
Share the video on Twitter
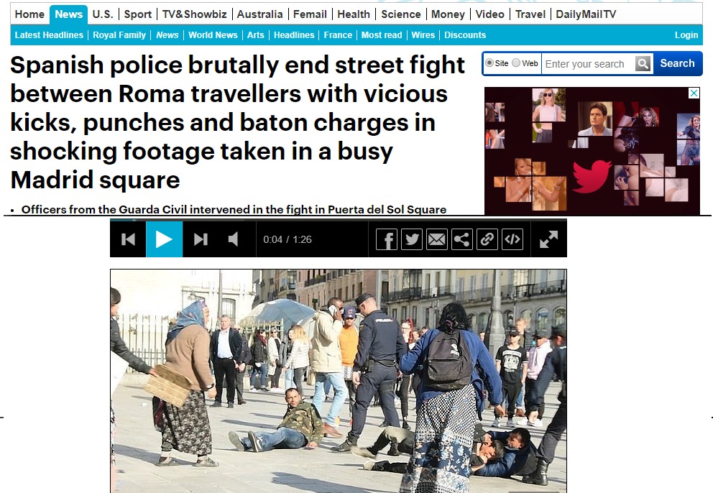[x=412, y=239]
